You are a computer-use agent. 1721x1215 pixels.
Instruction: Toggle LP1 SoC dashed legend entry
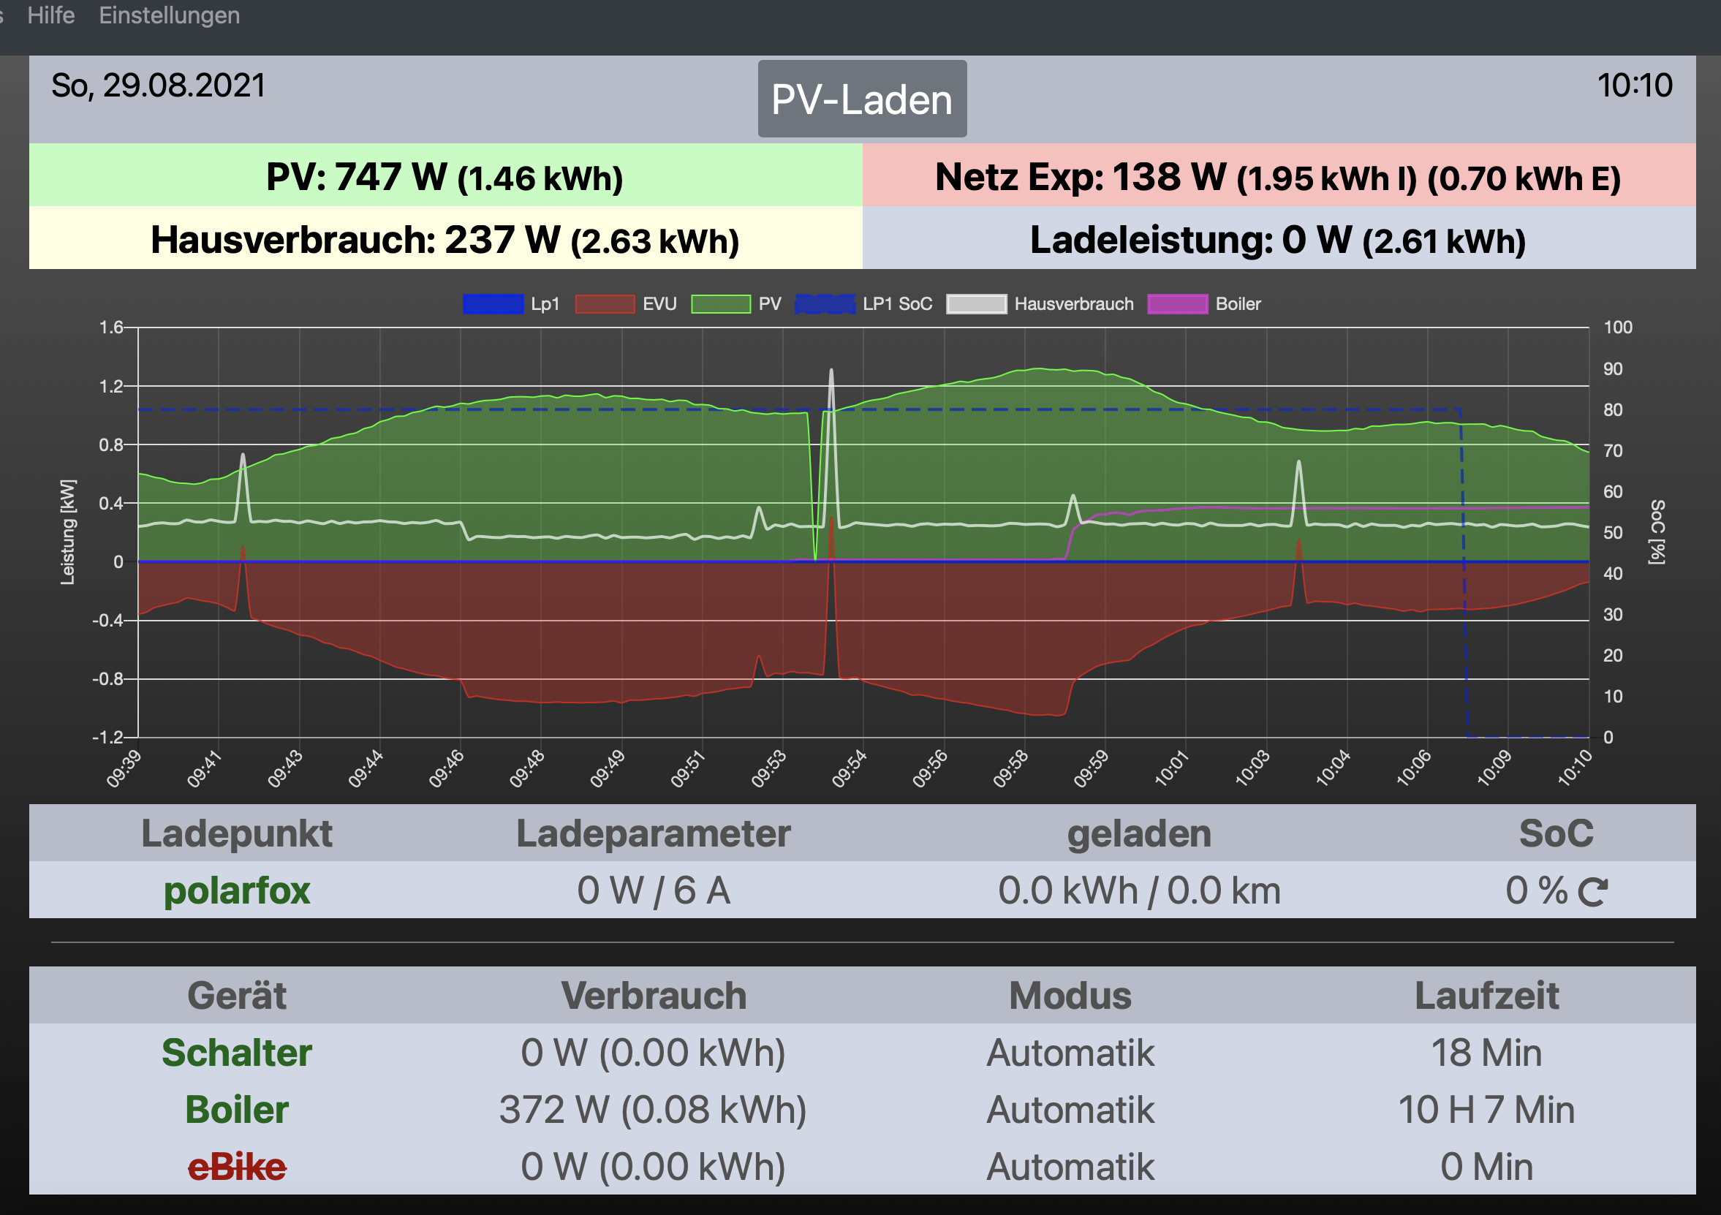(x=825, y=303)
